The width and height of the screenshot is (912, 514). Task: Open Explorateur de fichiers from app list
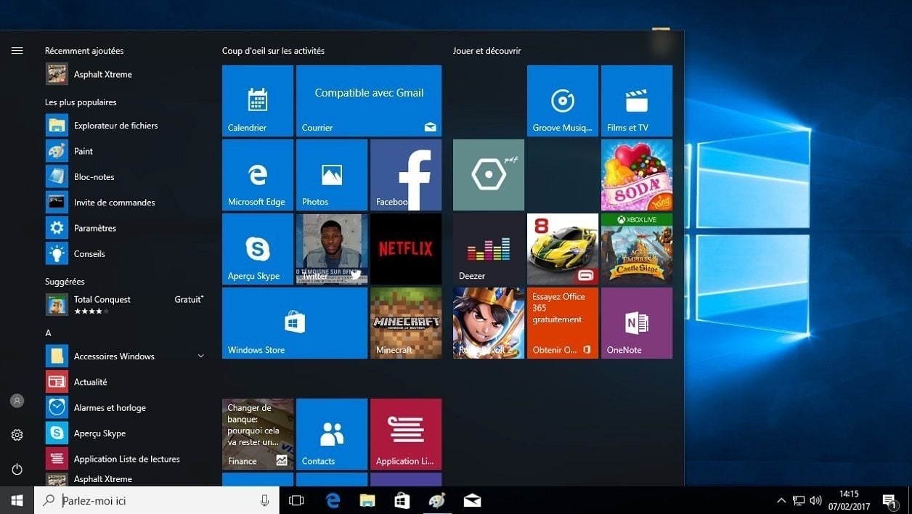tap(125, 126)
